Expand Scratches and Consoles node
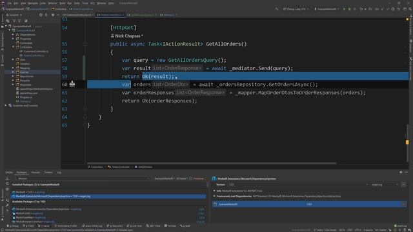Screen dimensions: 413x232 click(6, 106)
